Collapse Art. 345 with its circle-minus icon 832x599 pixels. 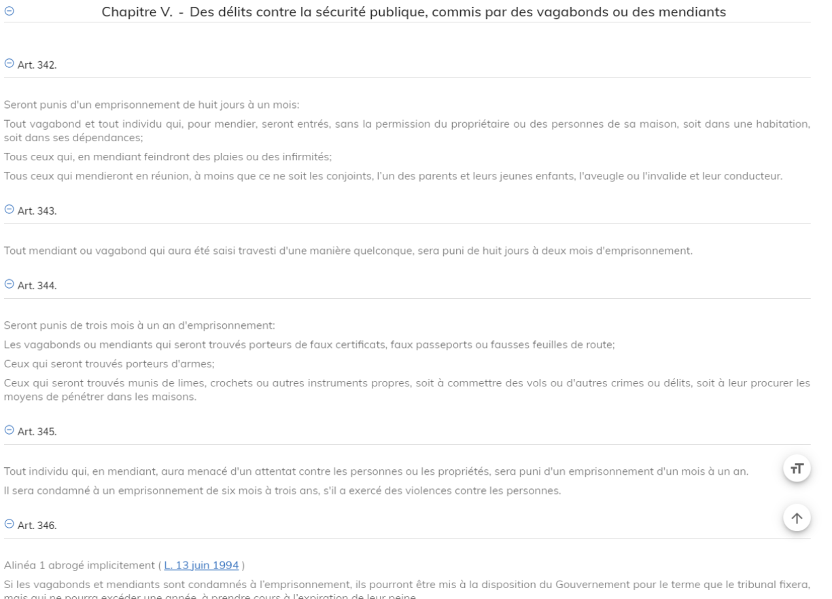9,430
